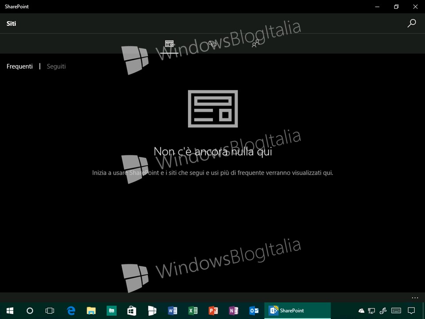
Task: Open the green app icon on taskbar
Action: (112, 311)
